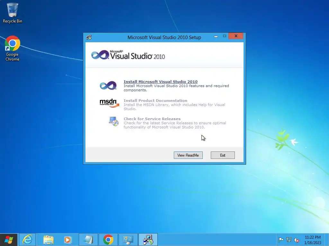The height and width of the screenshot is (246, 329).
Task: Click the Install Microsoft Visual Studio 2010 link
Action: pos(161,82)
